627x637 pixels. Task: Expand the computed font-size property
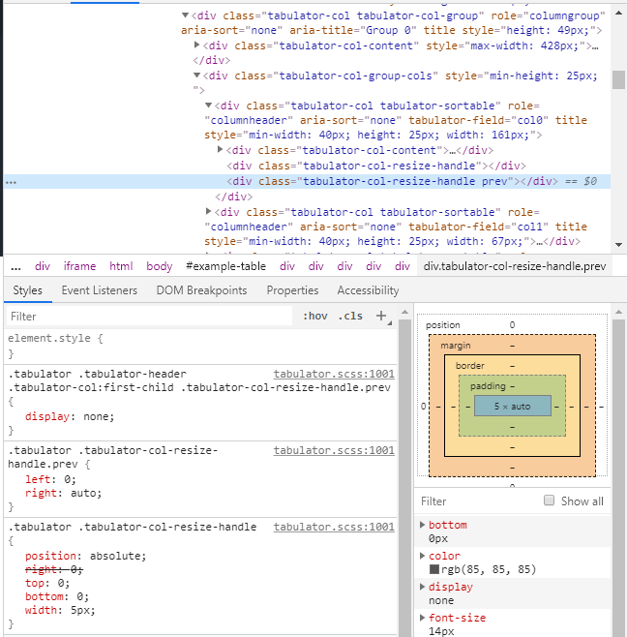click(422, 618)
